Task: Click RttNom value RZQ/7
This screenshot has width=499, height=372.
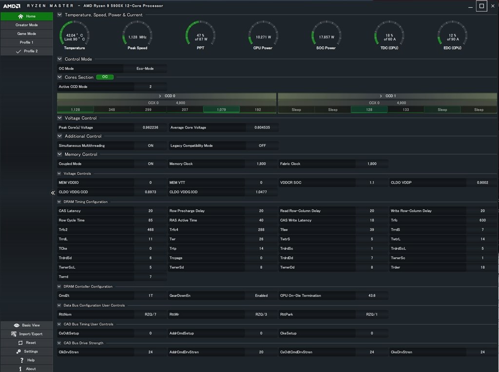Action: click(x=151, y=315)
